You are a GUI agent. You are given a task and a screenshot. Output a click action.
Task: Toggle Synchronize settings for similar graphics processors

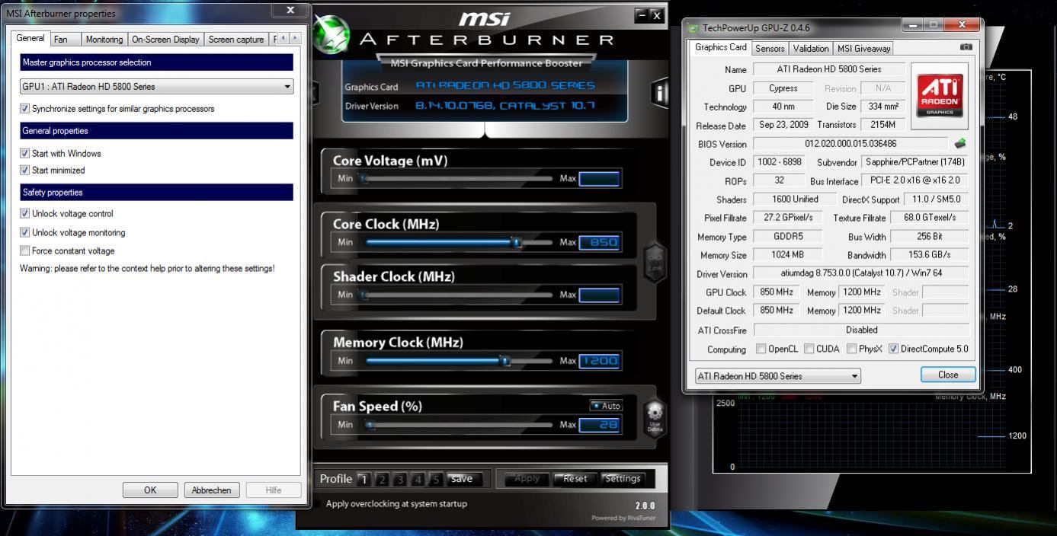coord(24,109)
